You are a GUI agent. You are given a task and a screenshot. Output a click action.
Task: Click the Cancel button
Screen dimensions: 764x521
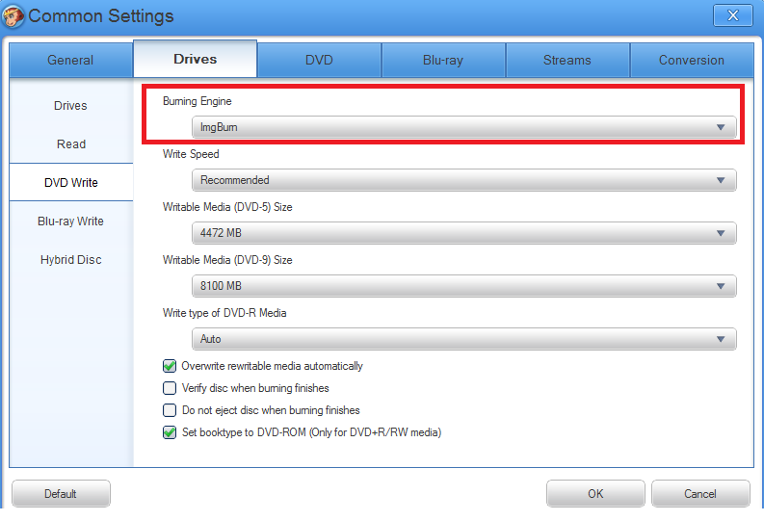click(x=700, y=494)
